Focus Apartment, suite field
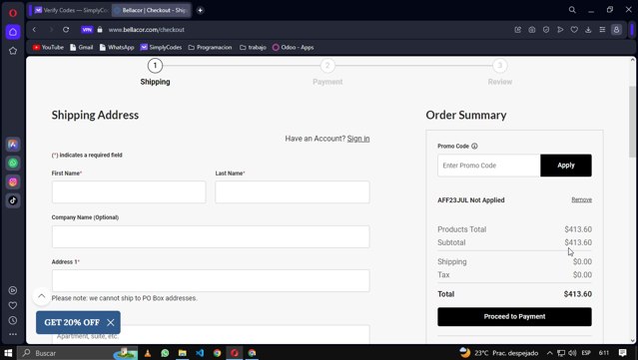The image size is (638, 360). (211, 334)
